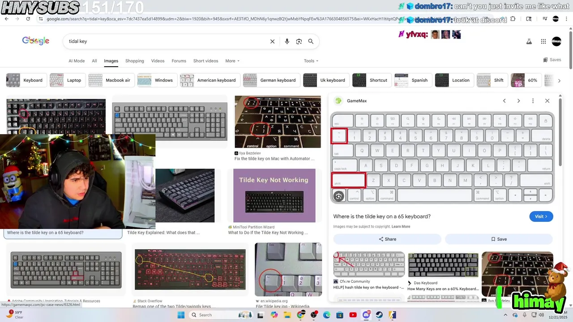Close the GameMax image preview panel

pos(547,101)
